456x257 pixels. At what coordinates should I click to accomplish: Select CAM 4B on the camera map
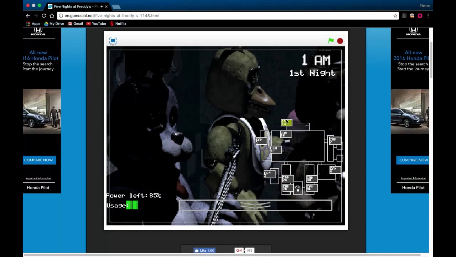(x=311, y=188)
